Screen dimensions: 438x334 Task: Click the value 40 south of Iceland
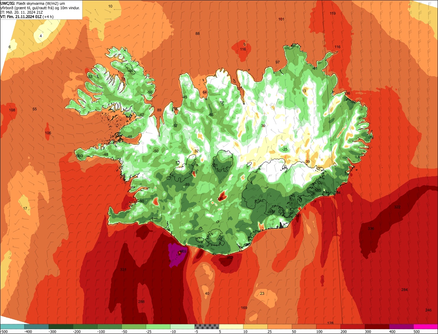click(x=207, y=293)
